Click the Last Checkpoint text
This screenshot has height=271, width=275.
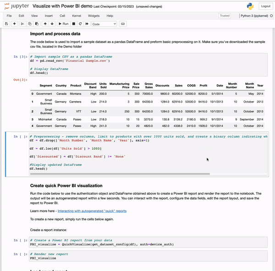coord(114,7)
